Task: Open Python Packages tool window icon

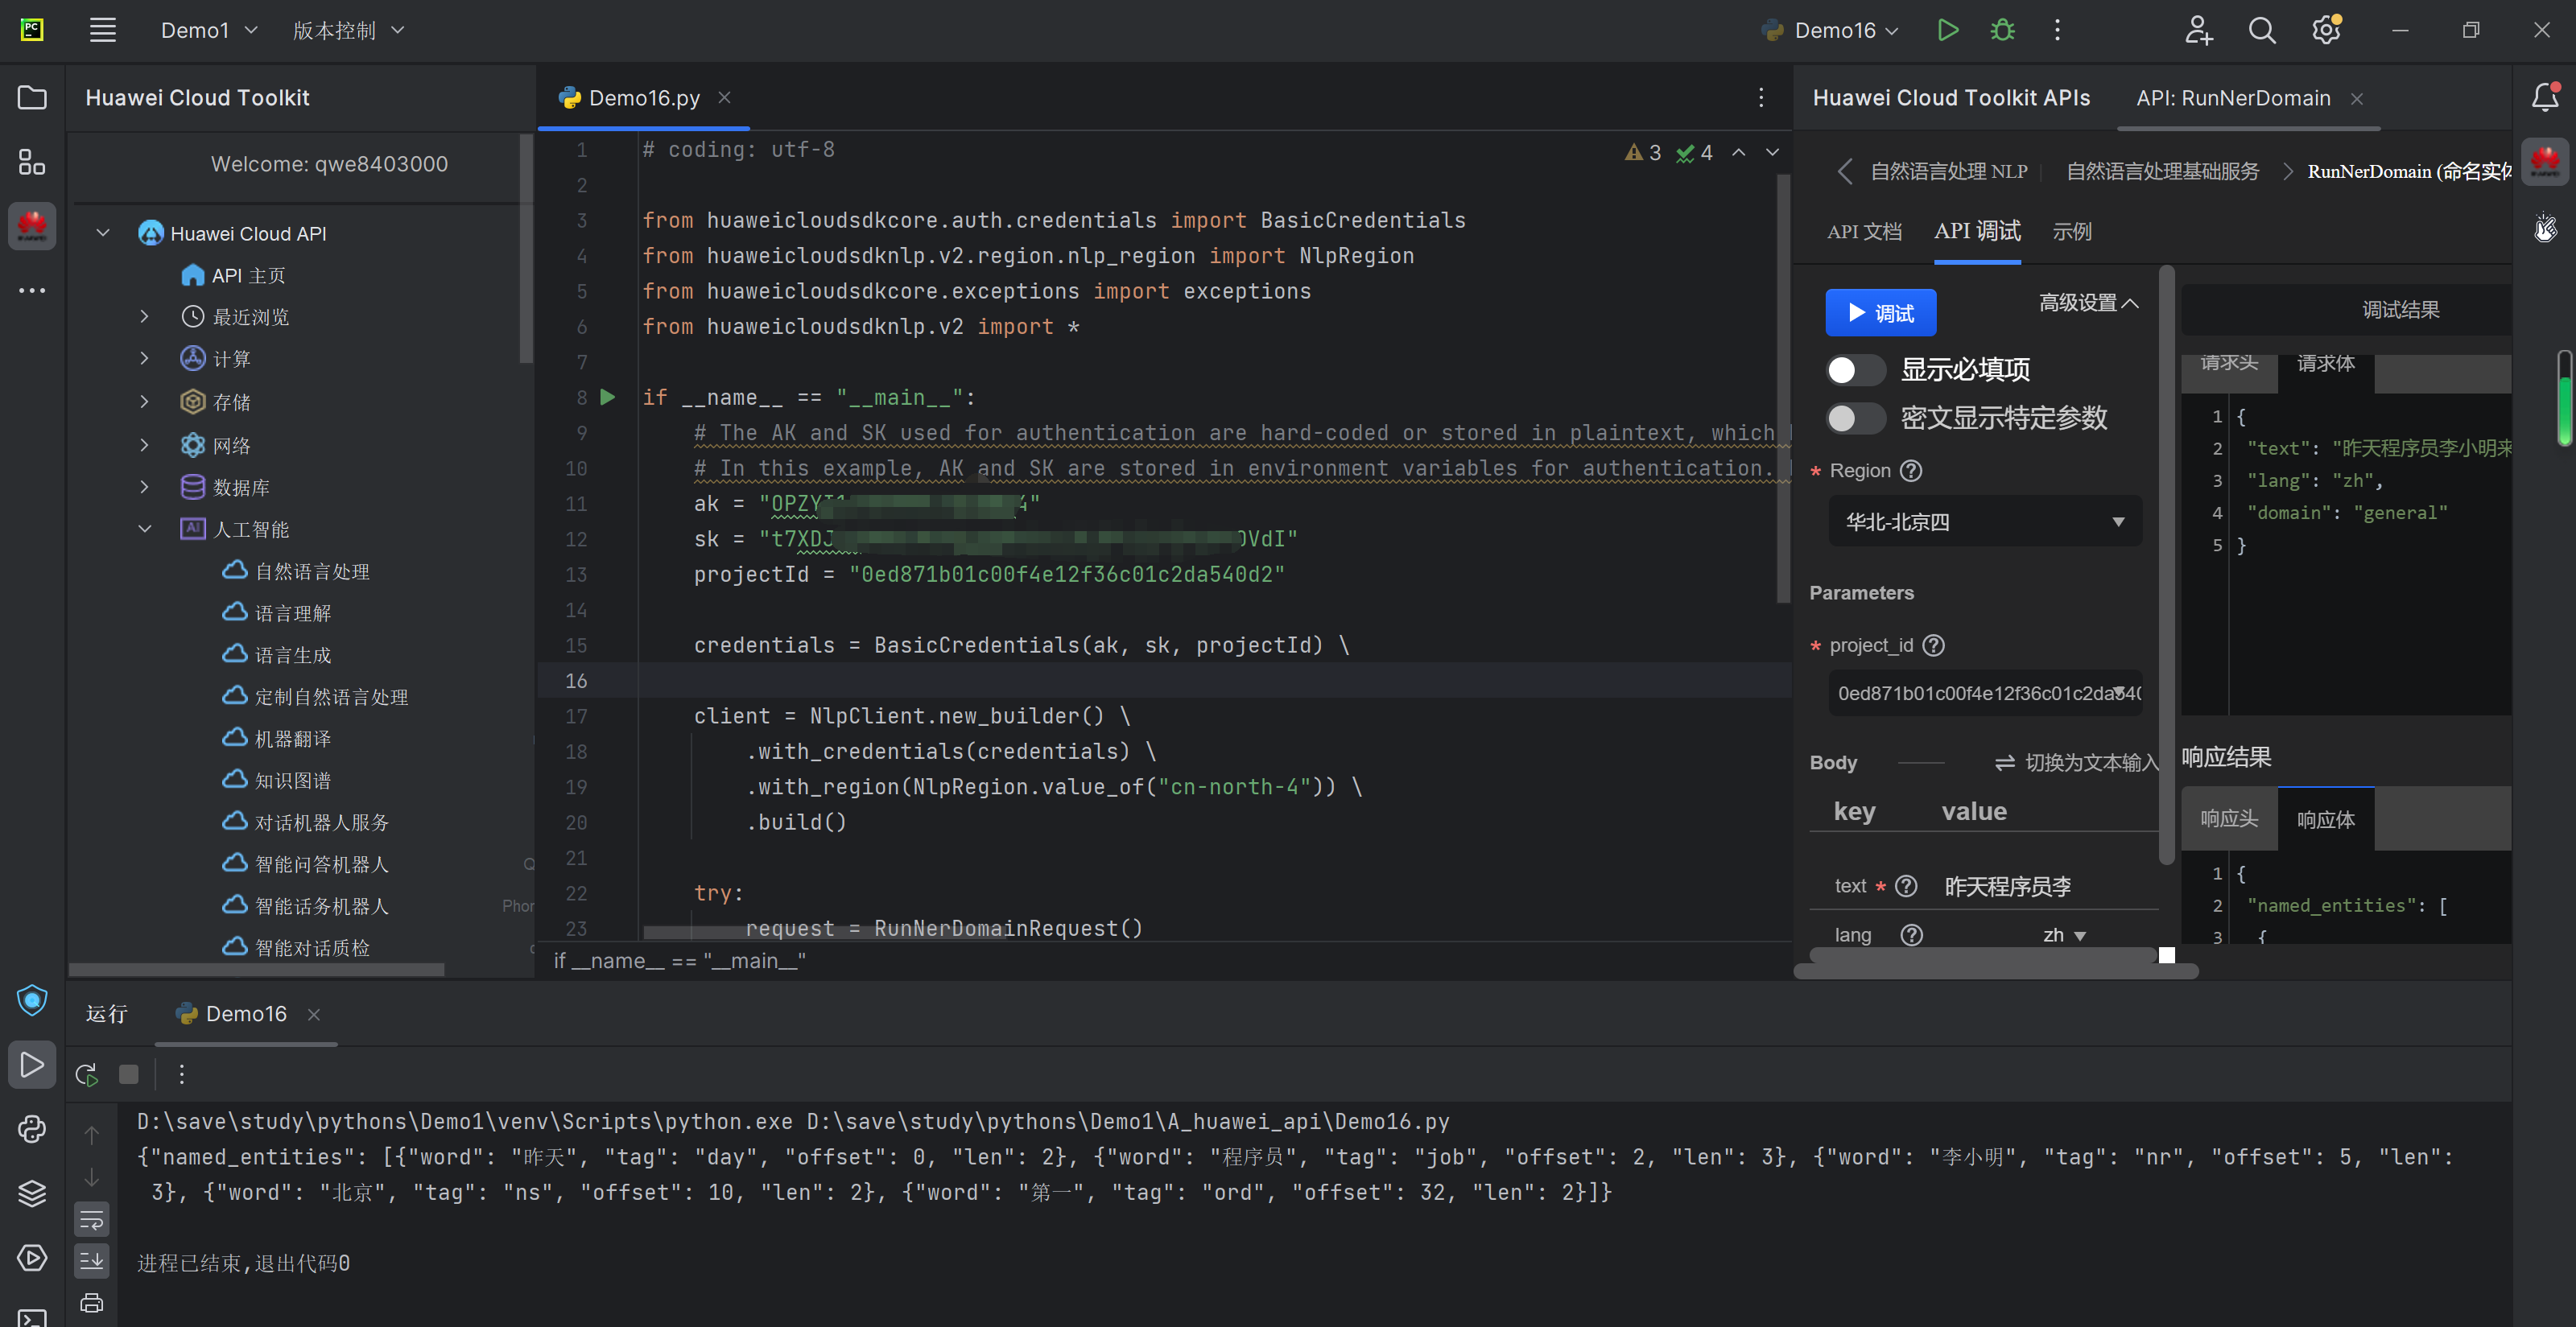Action: pyautogui.click(x=32, y=1192)
